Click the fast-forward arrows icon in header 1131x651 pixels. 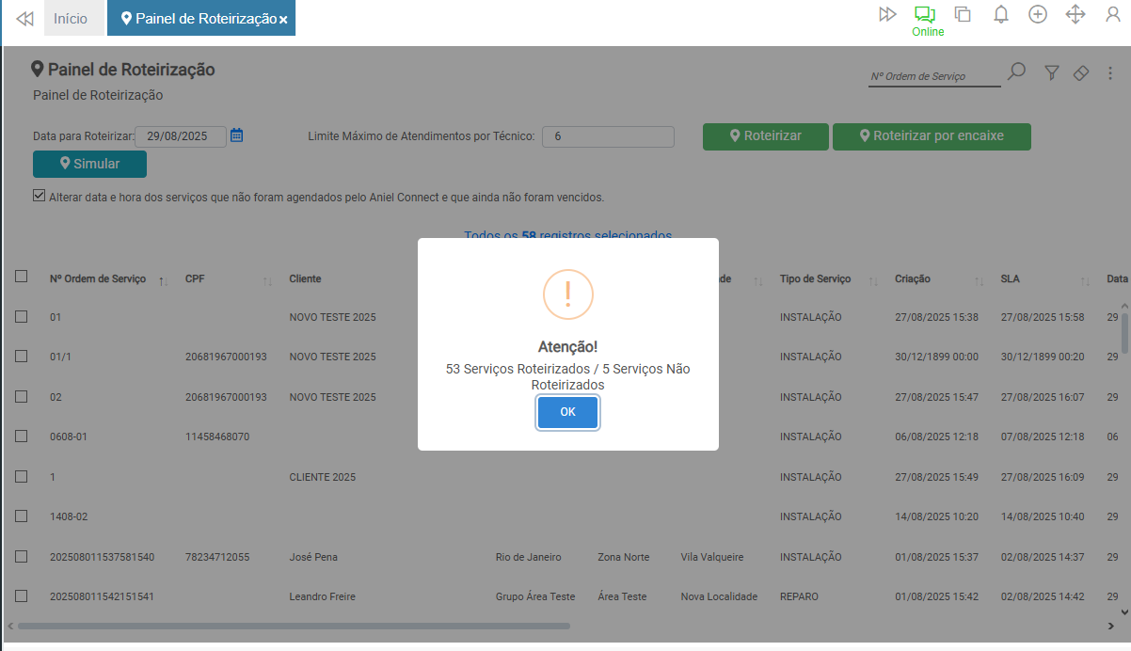tap(887, 14)
